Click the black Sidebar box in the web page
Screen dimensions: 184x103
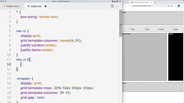176,57
